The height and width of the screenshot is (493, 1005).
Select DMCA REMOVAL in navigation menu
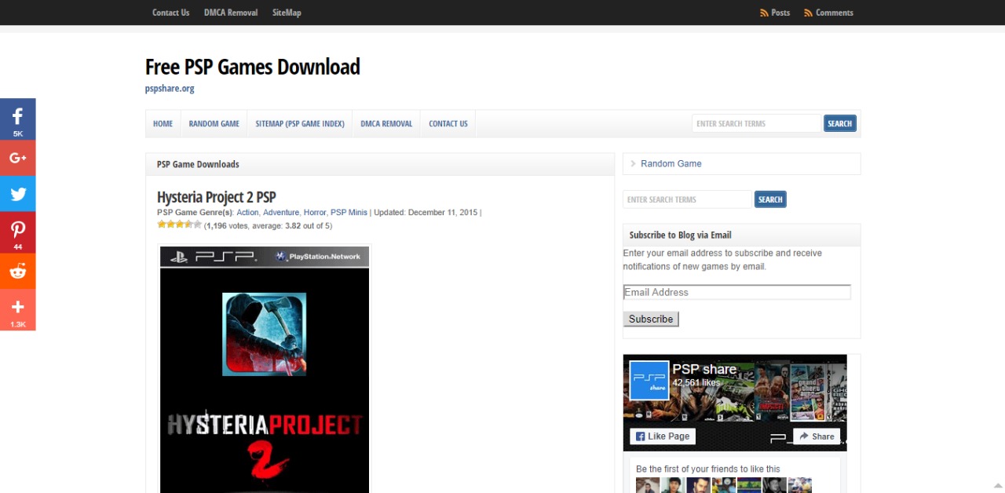[x=386, y=124]
